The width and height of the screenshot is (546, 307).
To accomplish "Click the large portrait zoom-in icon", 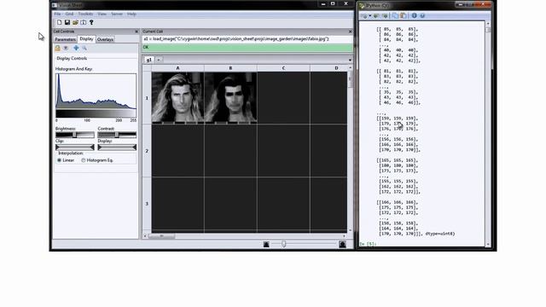I will click(x=342, y=245).
